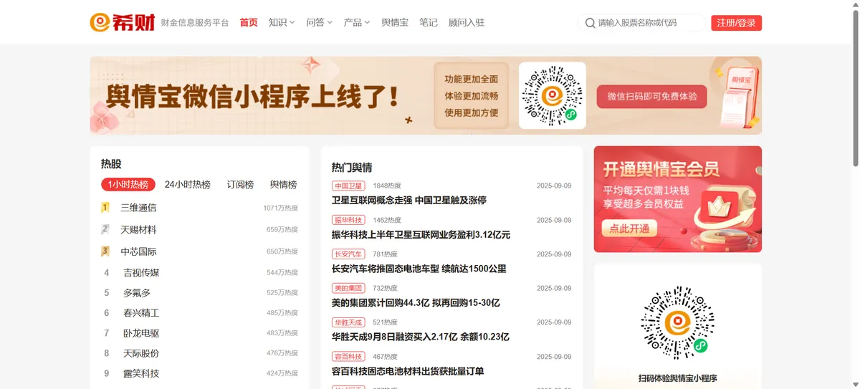Expand the 问答 dropdown menu

click(x=319, y=22)
